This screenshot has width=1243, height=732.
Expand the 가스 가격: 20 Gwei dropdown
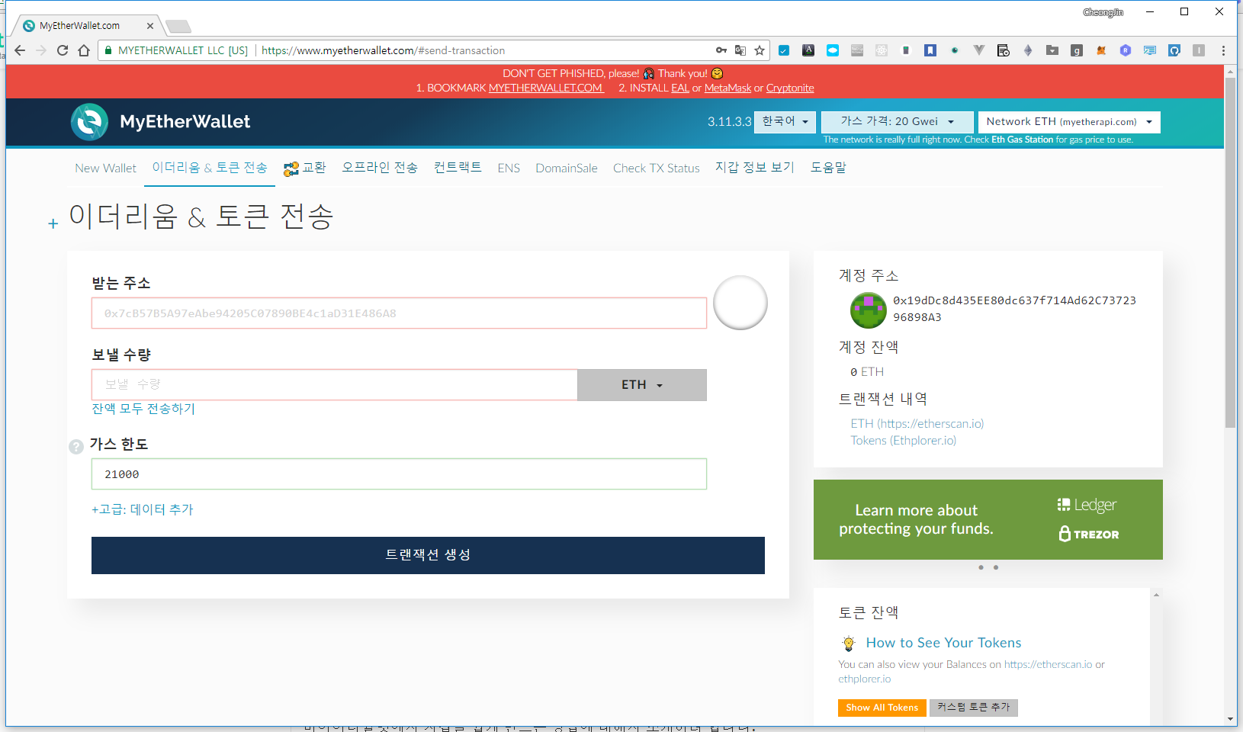tap(898, 122)
